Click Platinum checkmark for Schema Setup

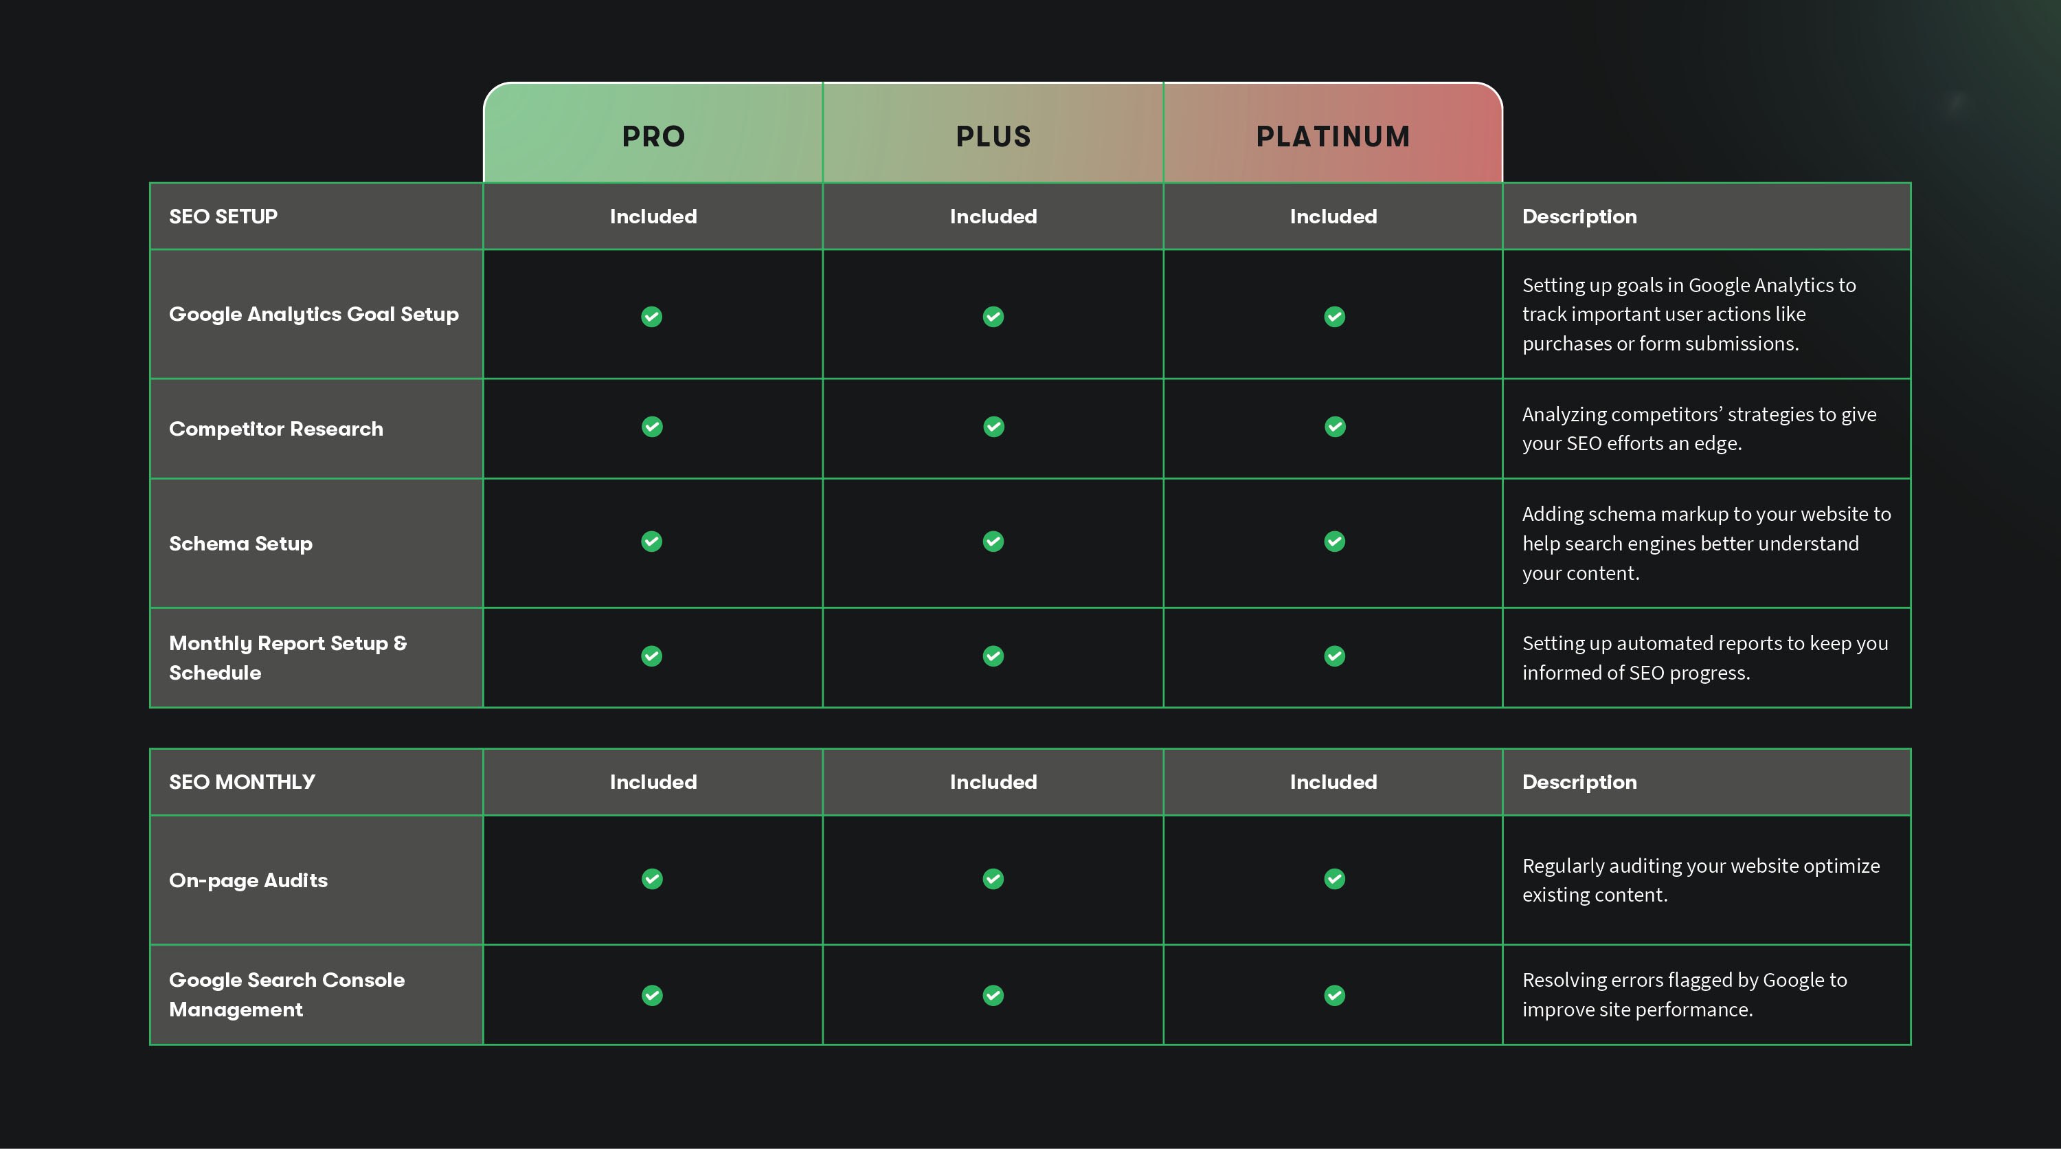(x=1333, y=542)
